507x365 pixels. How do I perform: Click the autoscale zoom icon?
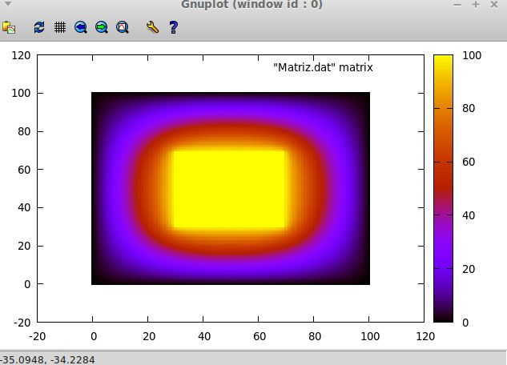coord(123,27)
